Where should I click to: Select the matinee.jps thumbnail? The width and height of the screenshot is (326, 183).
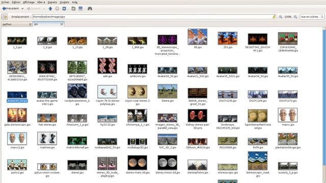pos(47,138)
